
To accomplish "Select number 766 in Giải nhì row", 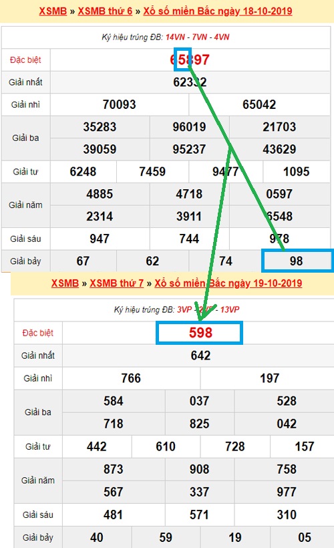I will pyautogui.click(x=131, y=378).
